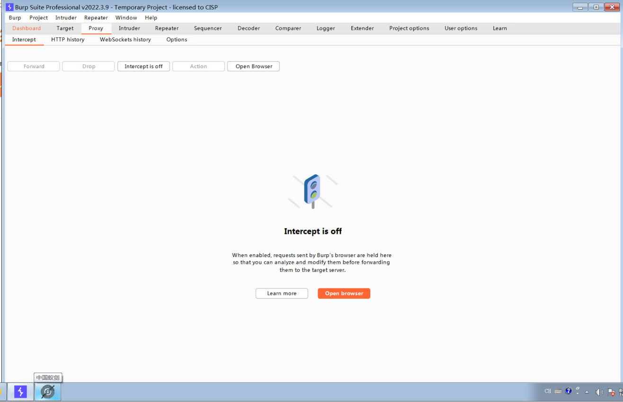Image resolution: width=623 pixels, height=402 pixels.
Task: Click the orange Open browser button
Action: pyautogui.click(x=344, y=294)
